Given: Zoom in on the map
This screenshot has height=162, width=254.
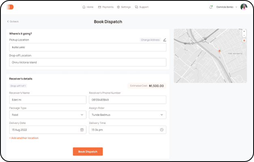Looking at the screenshot, I should (x=244, y=31).
